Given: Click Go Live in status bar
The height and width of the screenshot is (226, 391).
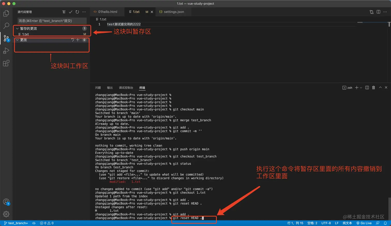Looking at the screenshot, I should (x=364, y=223).
